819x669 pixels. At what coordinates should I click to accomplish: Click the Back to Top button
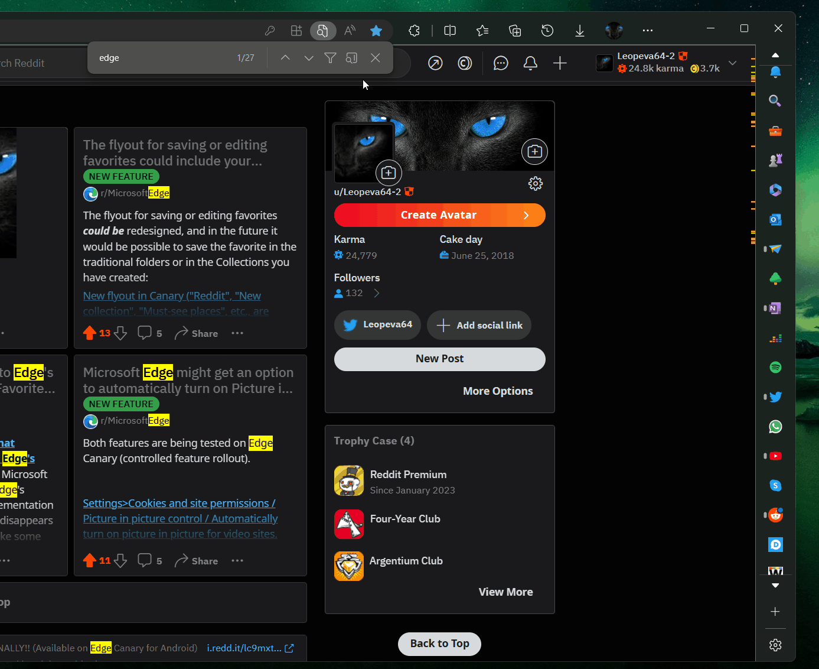click(x=439, y=644)
